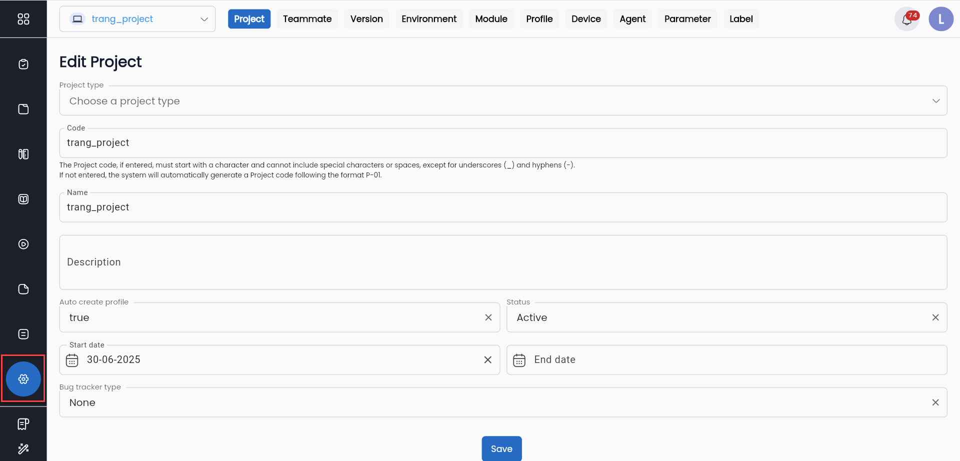Image resolution: width=960 pixels, height=461 pixels.
Task: Click the clipboard check sidebar icon
Action: pyautogui.click(x=23, y=64)
